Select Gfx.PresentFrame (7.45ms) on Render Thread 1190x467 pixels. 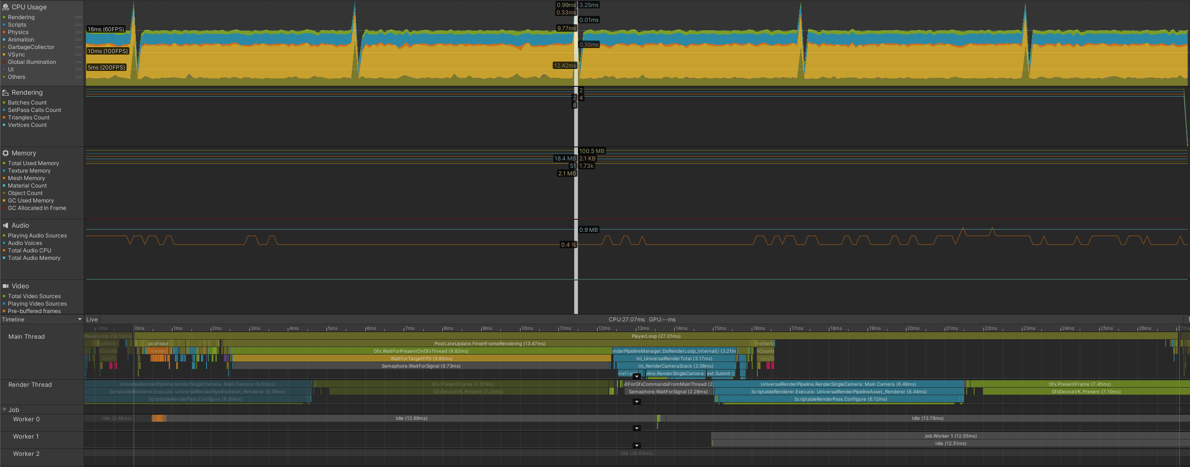pyautogui.click(x=1079, y=384)
